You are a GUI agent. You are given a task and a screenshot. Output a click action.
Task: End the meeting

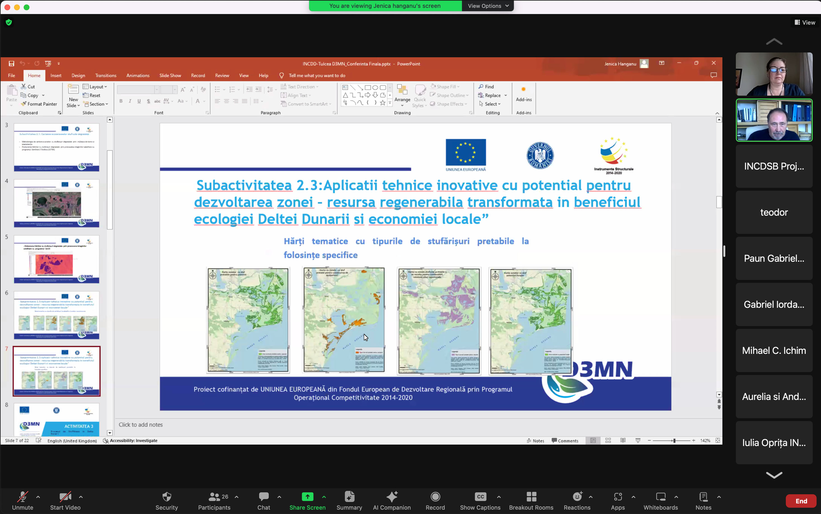coord(801,501)
